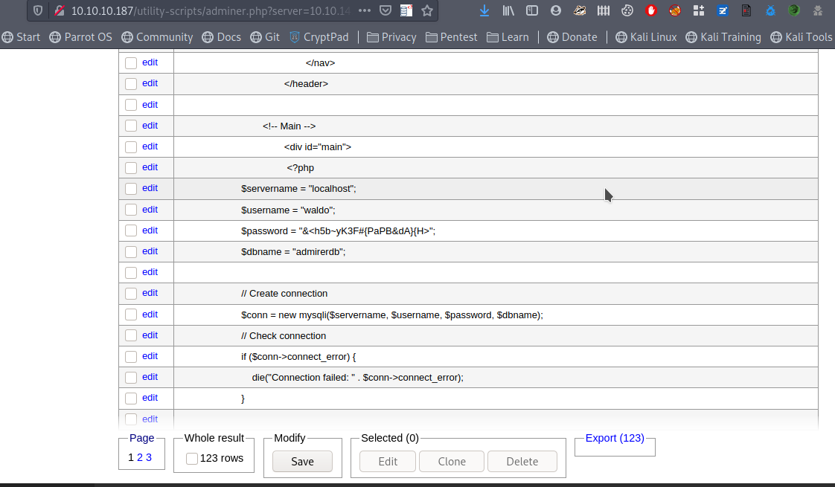
Task: Click the insecure connection lock icon
Action: 59,10
